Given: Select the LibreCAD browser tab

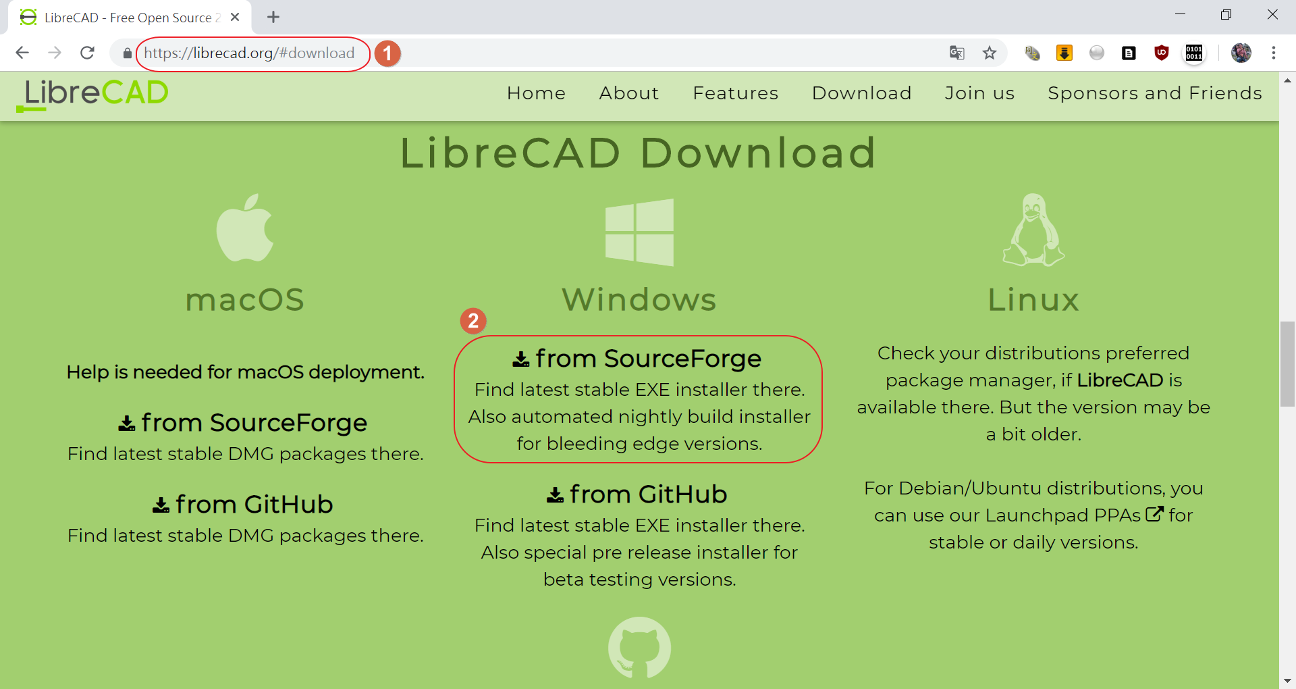Looking at the screenshot, I should (x=130, y=18).
